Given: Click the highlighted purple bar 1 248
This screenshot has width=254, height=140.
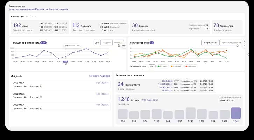Looking at the screenshot, I should pos(236,113).
